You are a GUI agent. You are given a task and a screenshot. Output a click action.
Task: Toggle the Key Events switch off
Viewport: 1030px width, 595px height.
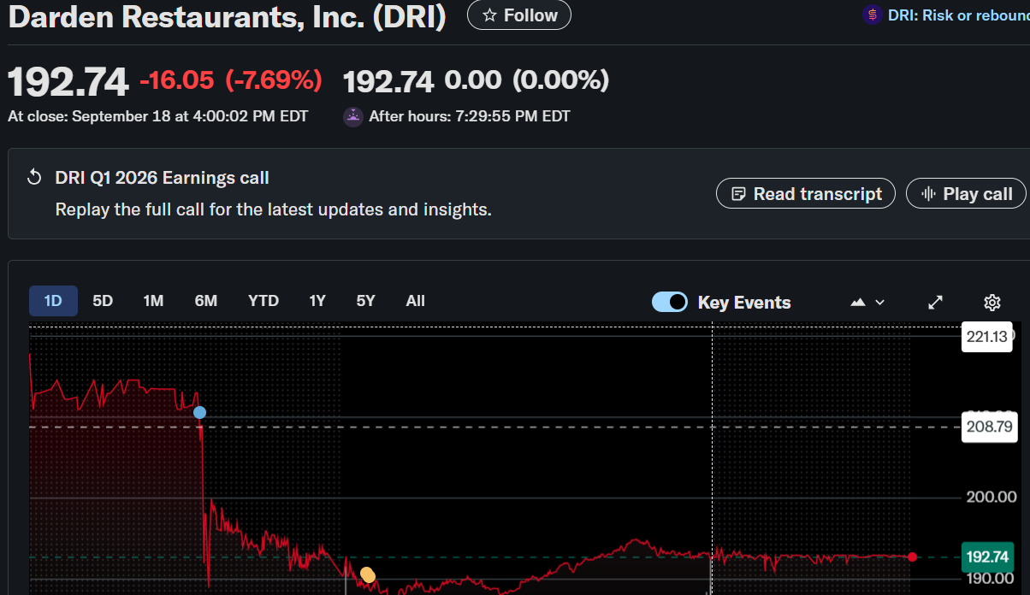(x=669, y=302)
